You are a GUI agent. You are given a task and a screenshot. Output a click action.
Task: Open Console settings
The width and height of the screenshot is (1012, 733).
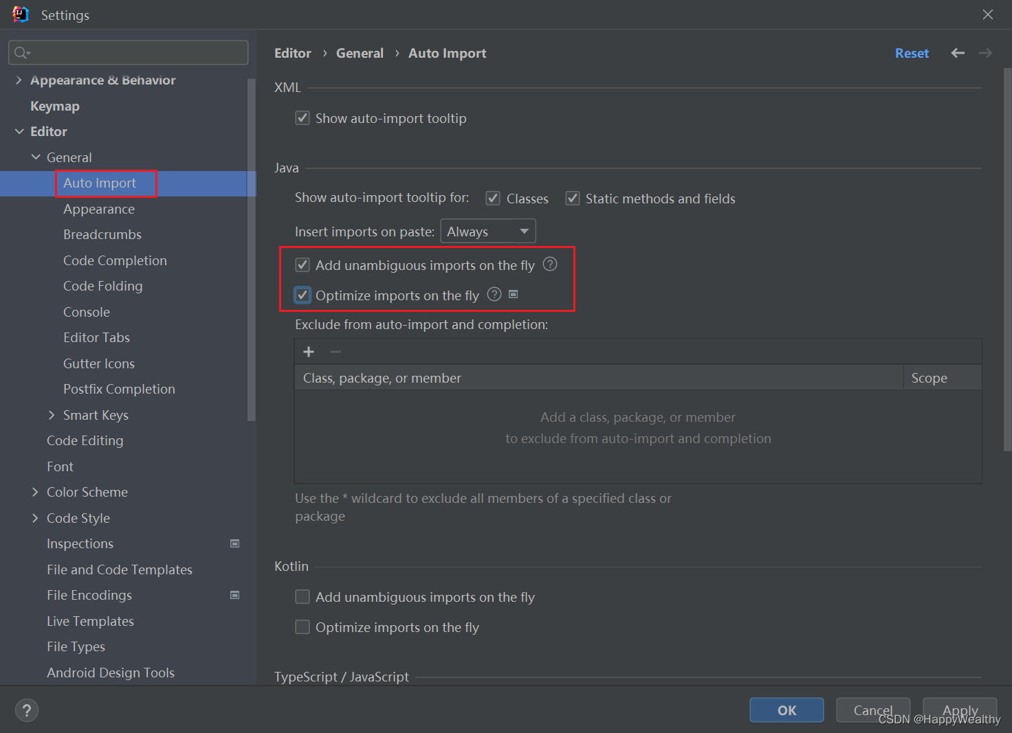pos(87,312)
